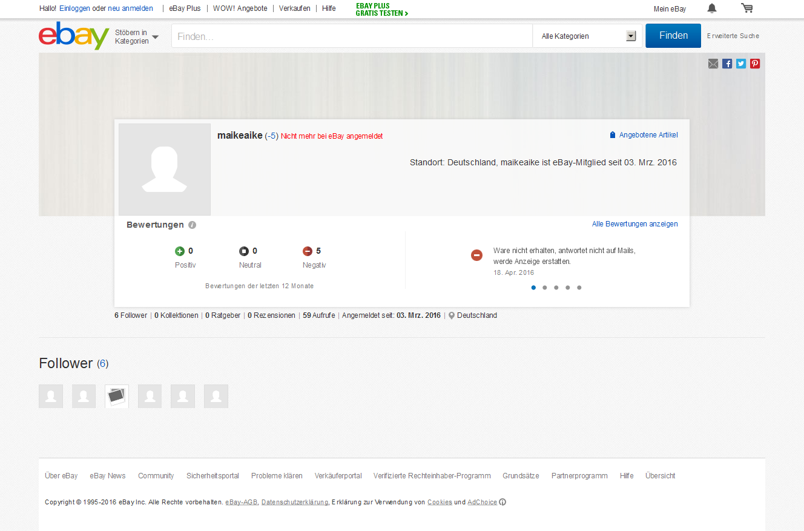The height and width of the screenshot is (531, 804).
Task: Click Alle Bewertungen anzeigen link
Action: pos(635,224)
